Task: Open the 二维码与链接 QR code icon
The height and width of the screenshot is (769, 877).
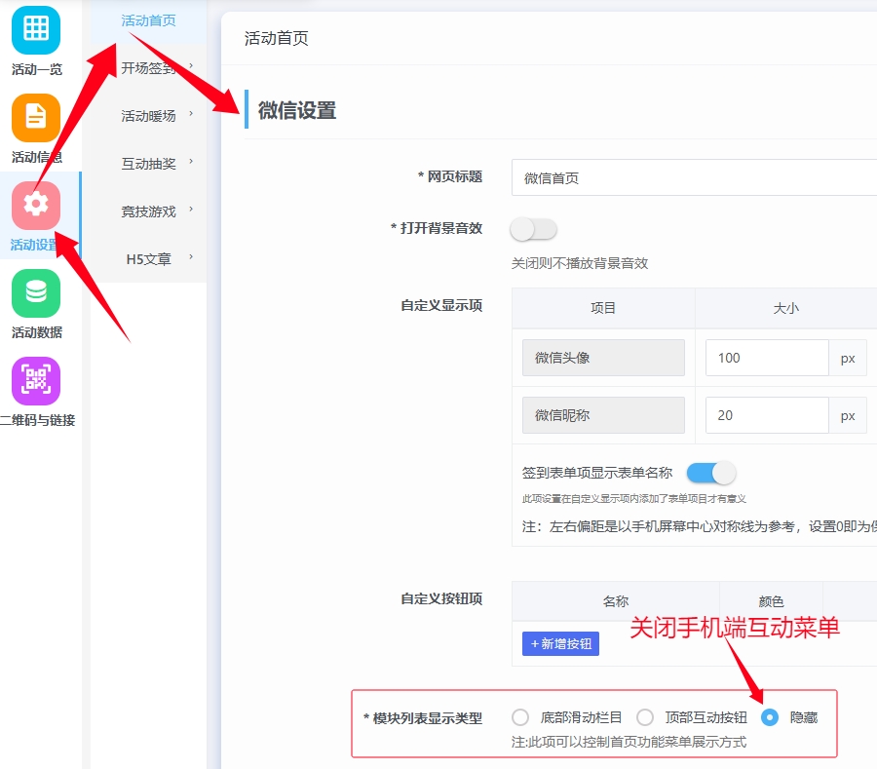Action: click(36, 381)
